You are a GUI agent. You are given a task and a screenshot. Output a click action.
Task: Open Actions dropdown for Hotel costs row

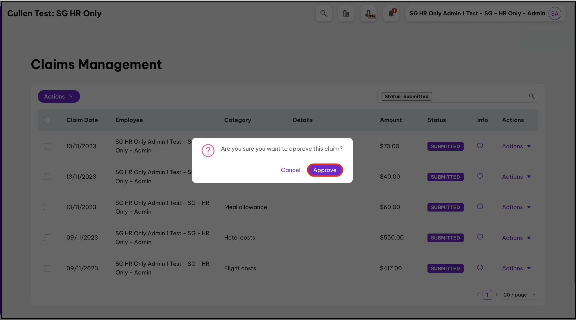(516, 238)
